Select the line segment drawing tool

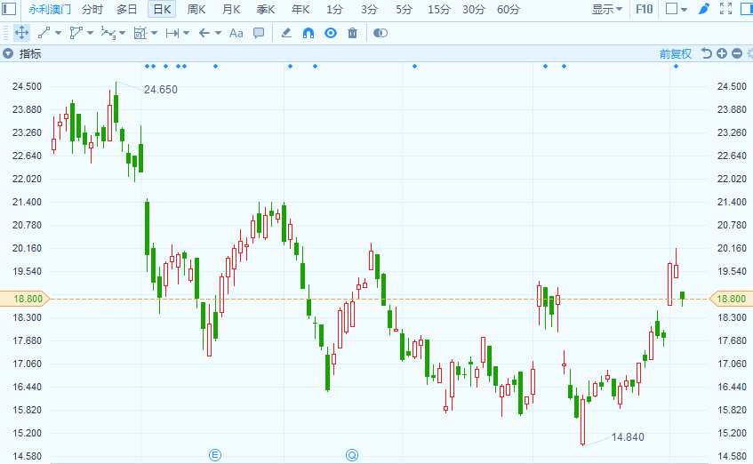[44, 33]
